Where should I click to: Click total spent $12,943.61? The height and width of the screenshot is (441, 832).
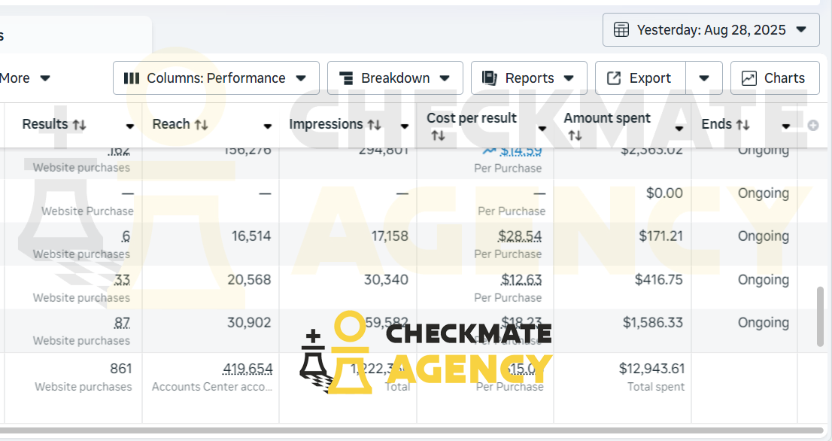651,368
